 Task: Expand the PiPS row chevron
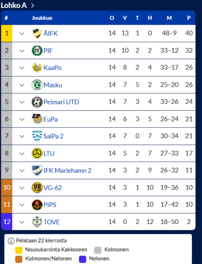point(22,205)
